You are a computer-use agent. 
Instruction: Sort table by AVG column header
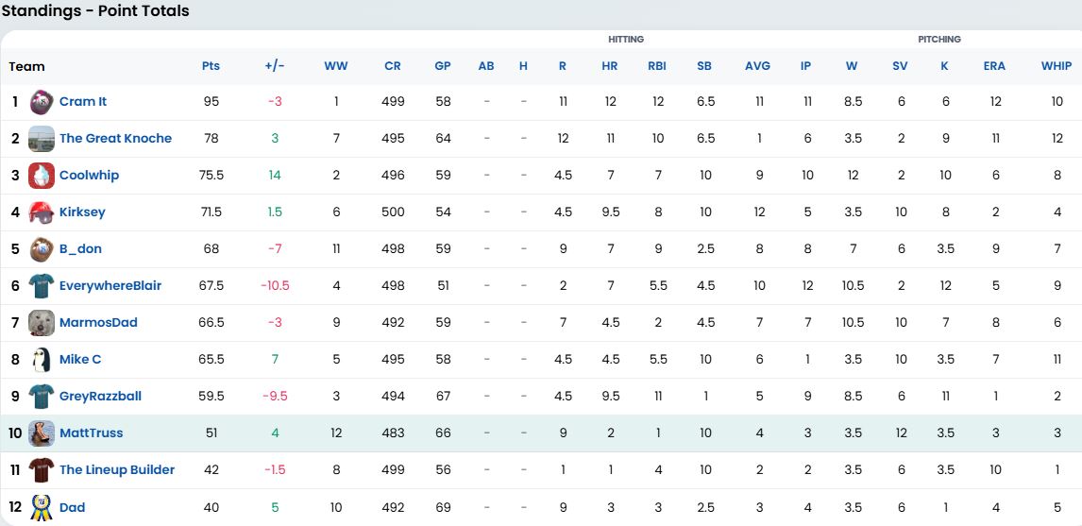tap(757, 66)
